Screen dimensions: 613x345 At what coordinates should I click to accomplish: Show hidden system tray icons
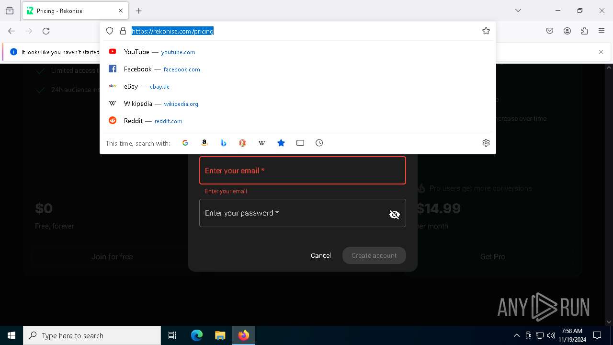point(516,335)
